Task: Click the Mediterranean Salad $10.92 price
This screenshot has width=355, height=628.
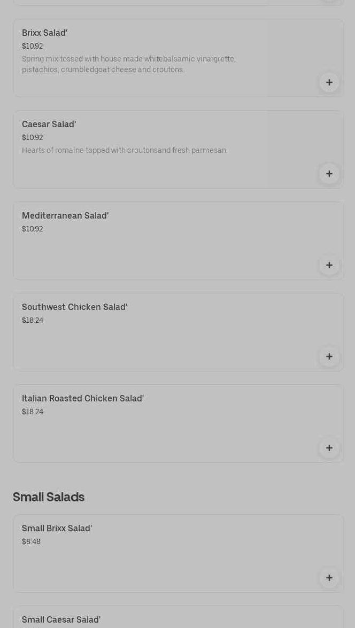Action: pyautogui.click(x=33, y=229)
